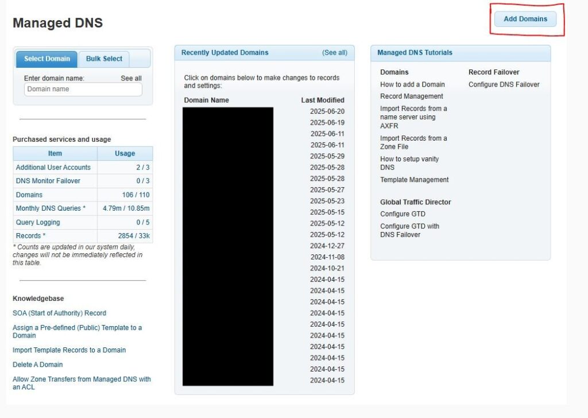Click the Item column header
Screen dimensions: 588x418
(x=55, y=153)
